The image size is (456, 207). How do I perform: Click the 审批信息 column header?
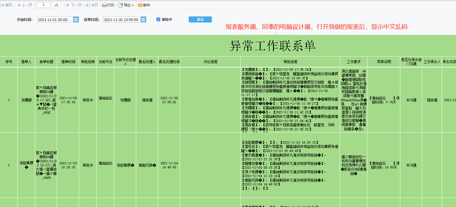tap(290, 62)
